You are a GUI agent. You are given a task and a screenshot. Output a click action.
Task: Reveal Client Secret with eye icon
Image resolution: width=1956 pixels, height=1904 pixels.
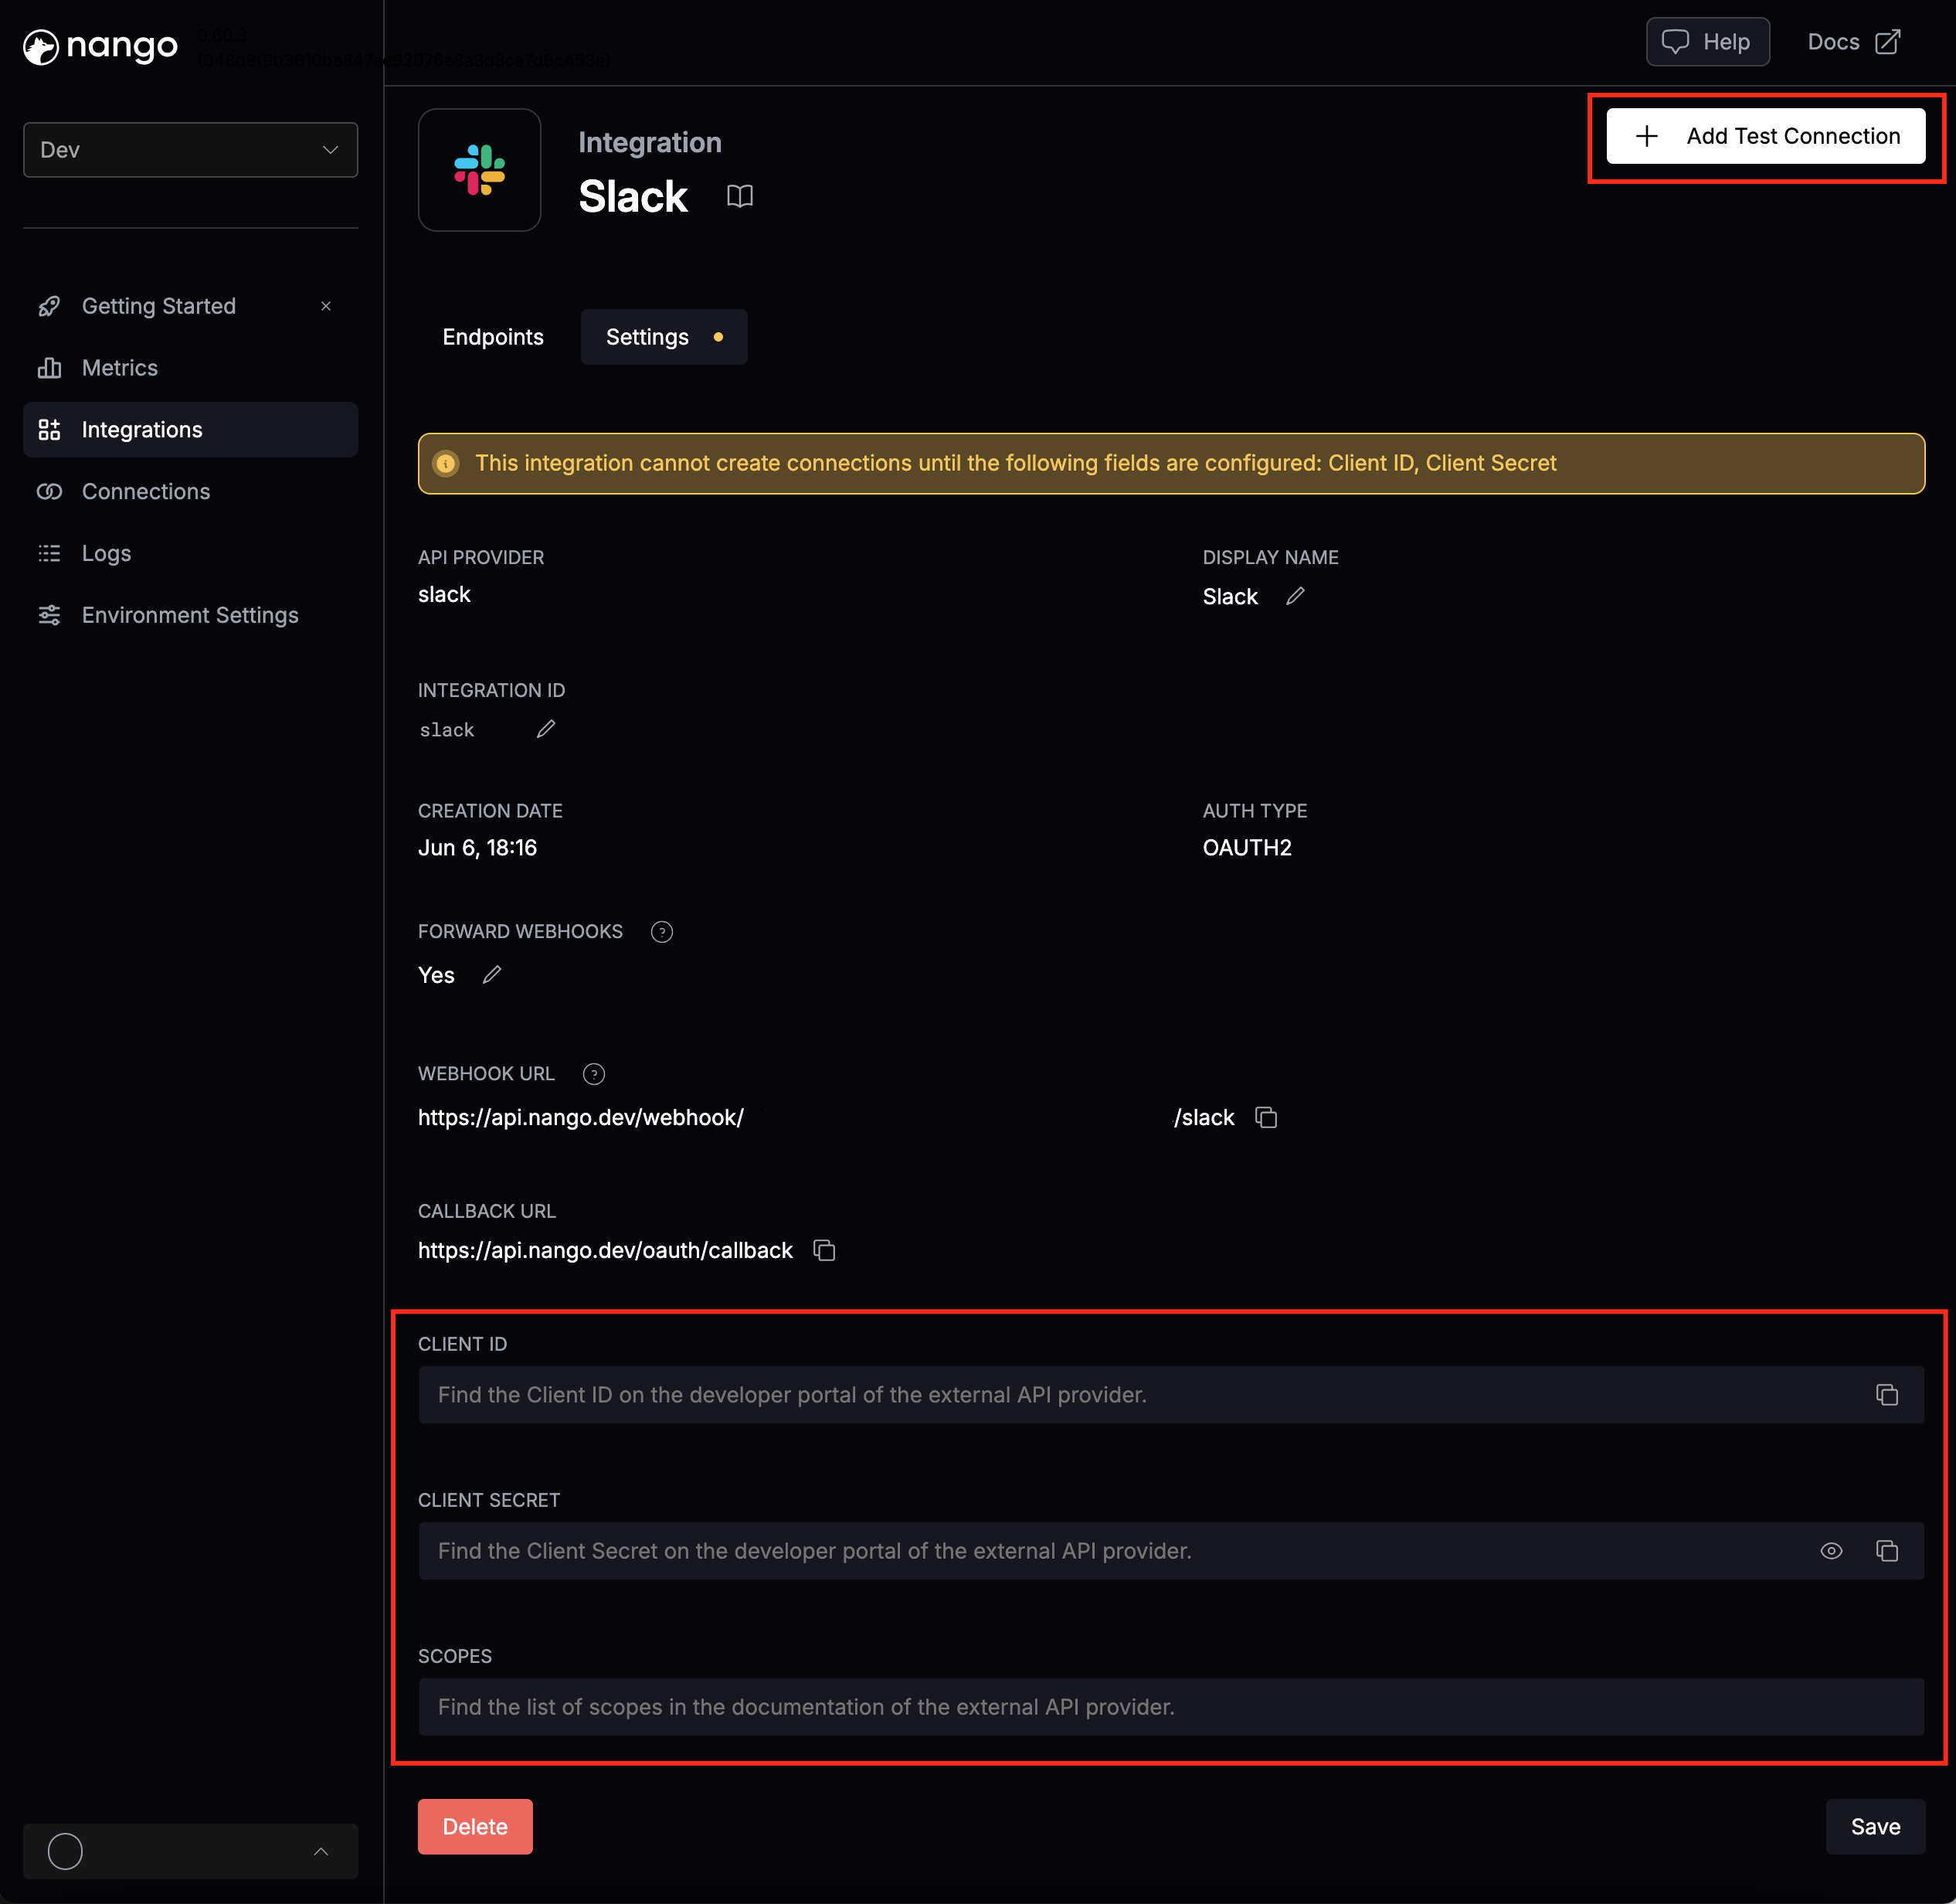tap(1831, 1551)
